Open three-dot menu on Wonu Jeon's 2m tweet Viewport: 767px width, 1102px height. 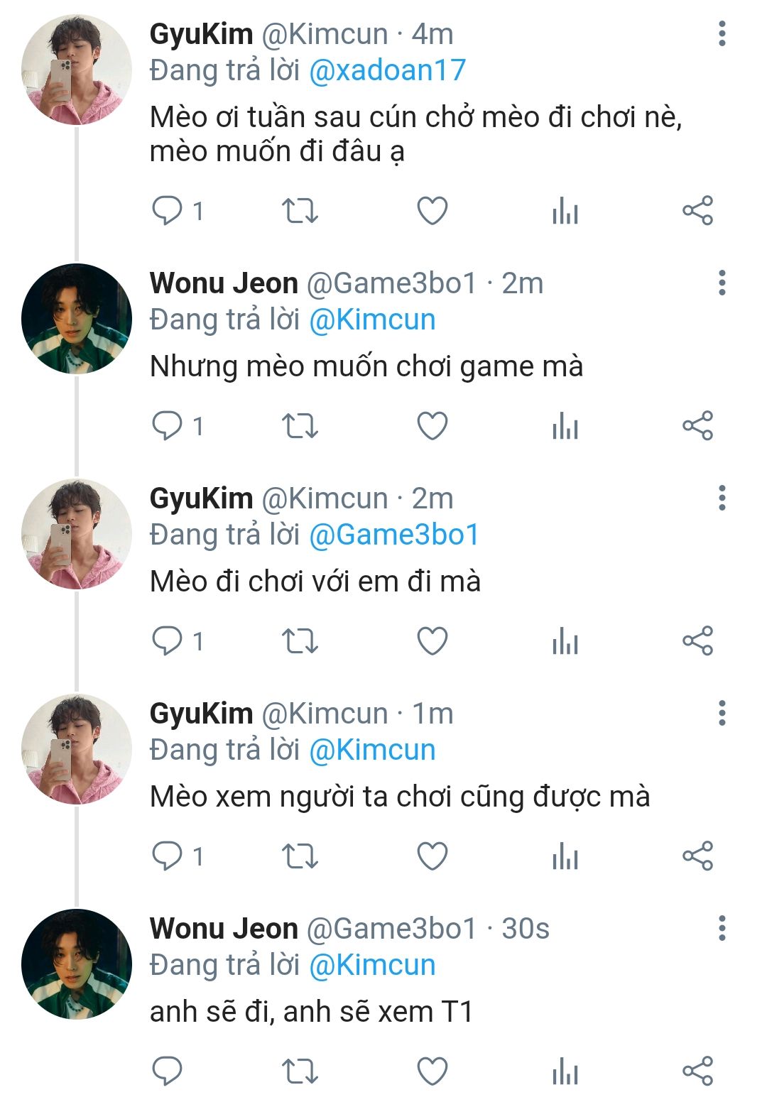(722, 283)
